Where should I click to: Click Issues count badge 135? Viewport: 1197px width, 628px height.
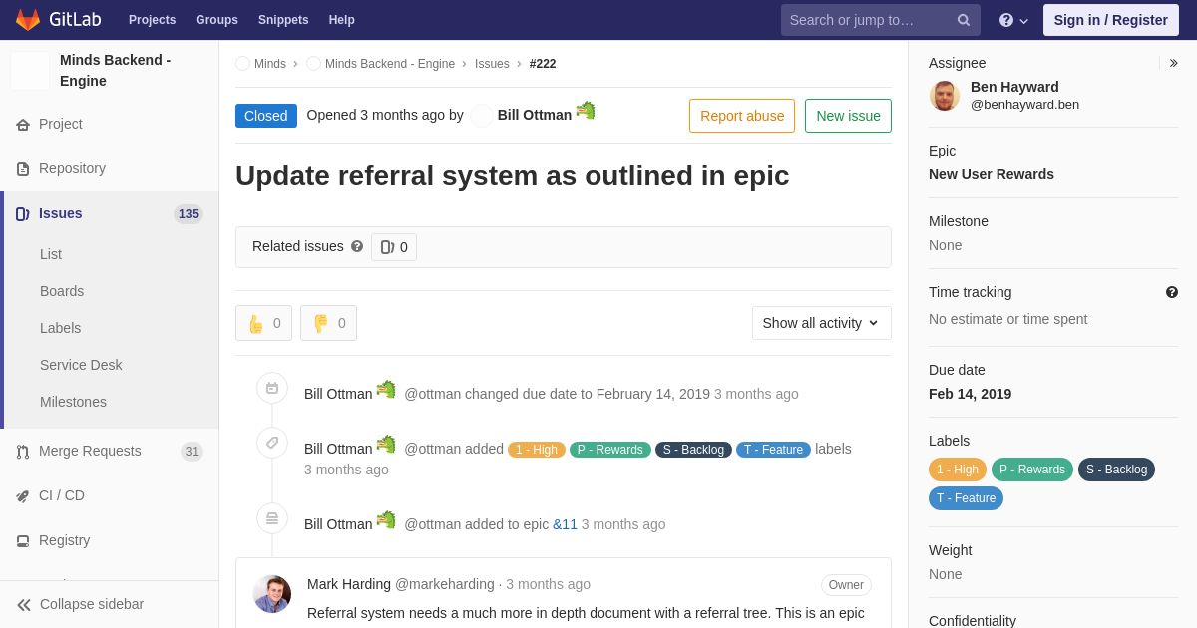coord(189,214)
